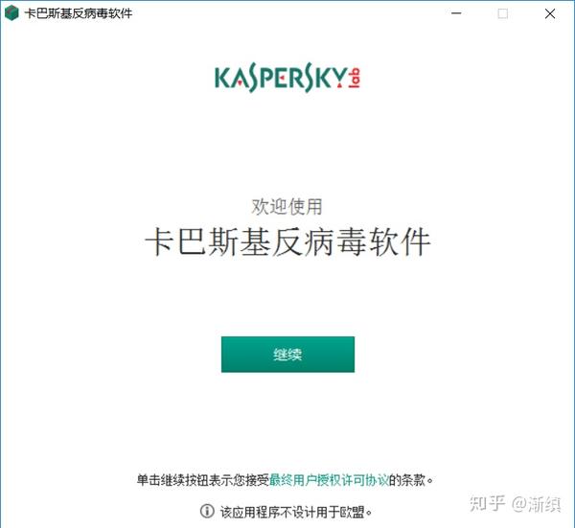Close the Kaspersky installer window

(x=550, y=13)
